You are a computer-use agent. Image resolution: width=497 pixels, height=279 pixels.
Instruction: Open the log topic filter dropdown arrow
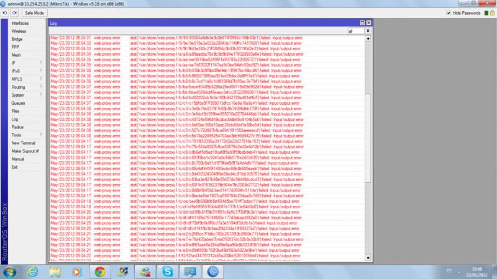coord(368,31)
